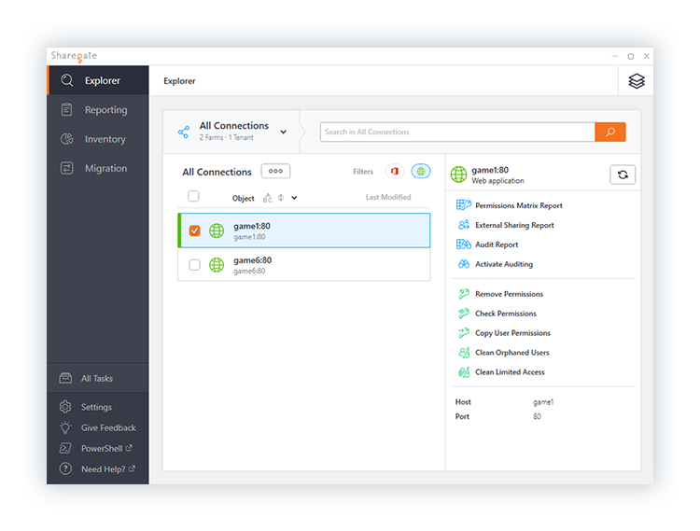
Task: Sort objects alphabetically via ABC icon
Action: coord(268,198)
